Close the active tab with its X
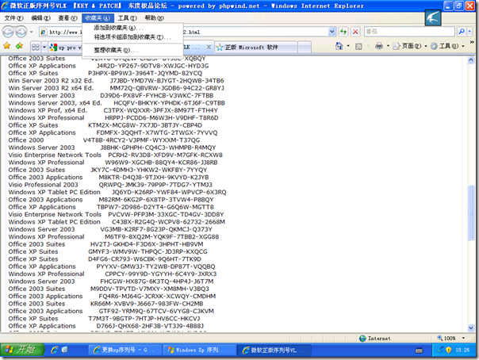479x360 pixels. point(209,47)
